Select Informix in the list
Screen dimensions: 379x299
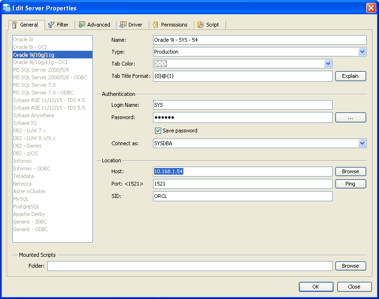pyautogui.click(x=53, y=161)
